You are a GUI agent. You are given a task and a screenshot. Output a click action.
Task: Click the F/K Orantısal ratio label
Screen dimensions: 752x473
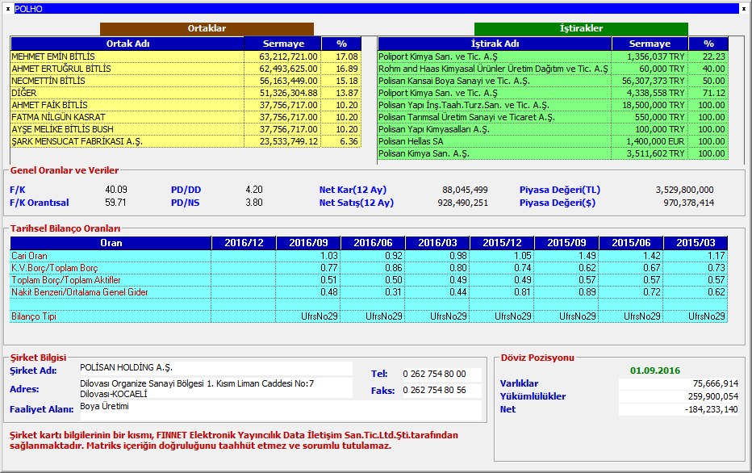40,203
